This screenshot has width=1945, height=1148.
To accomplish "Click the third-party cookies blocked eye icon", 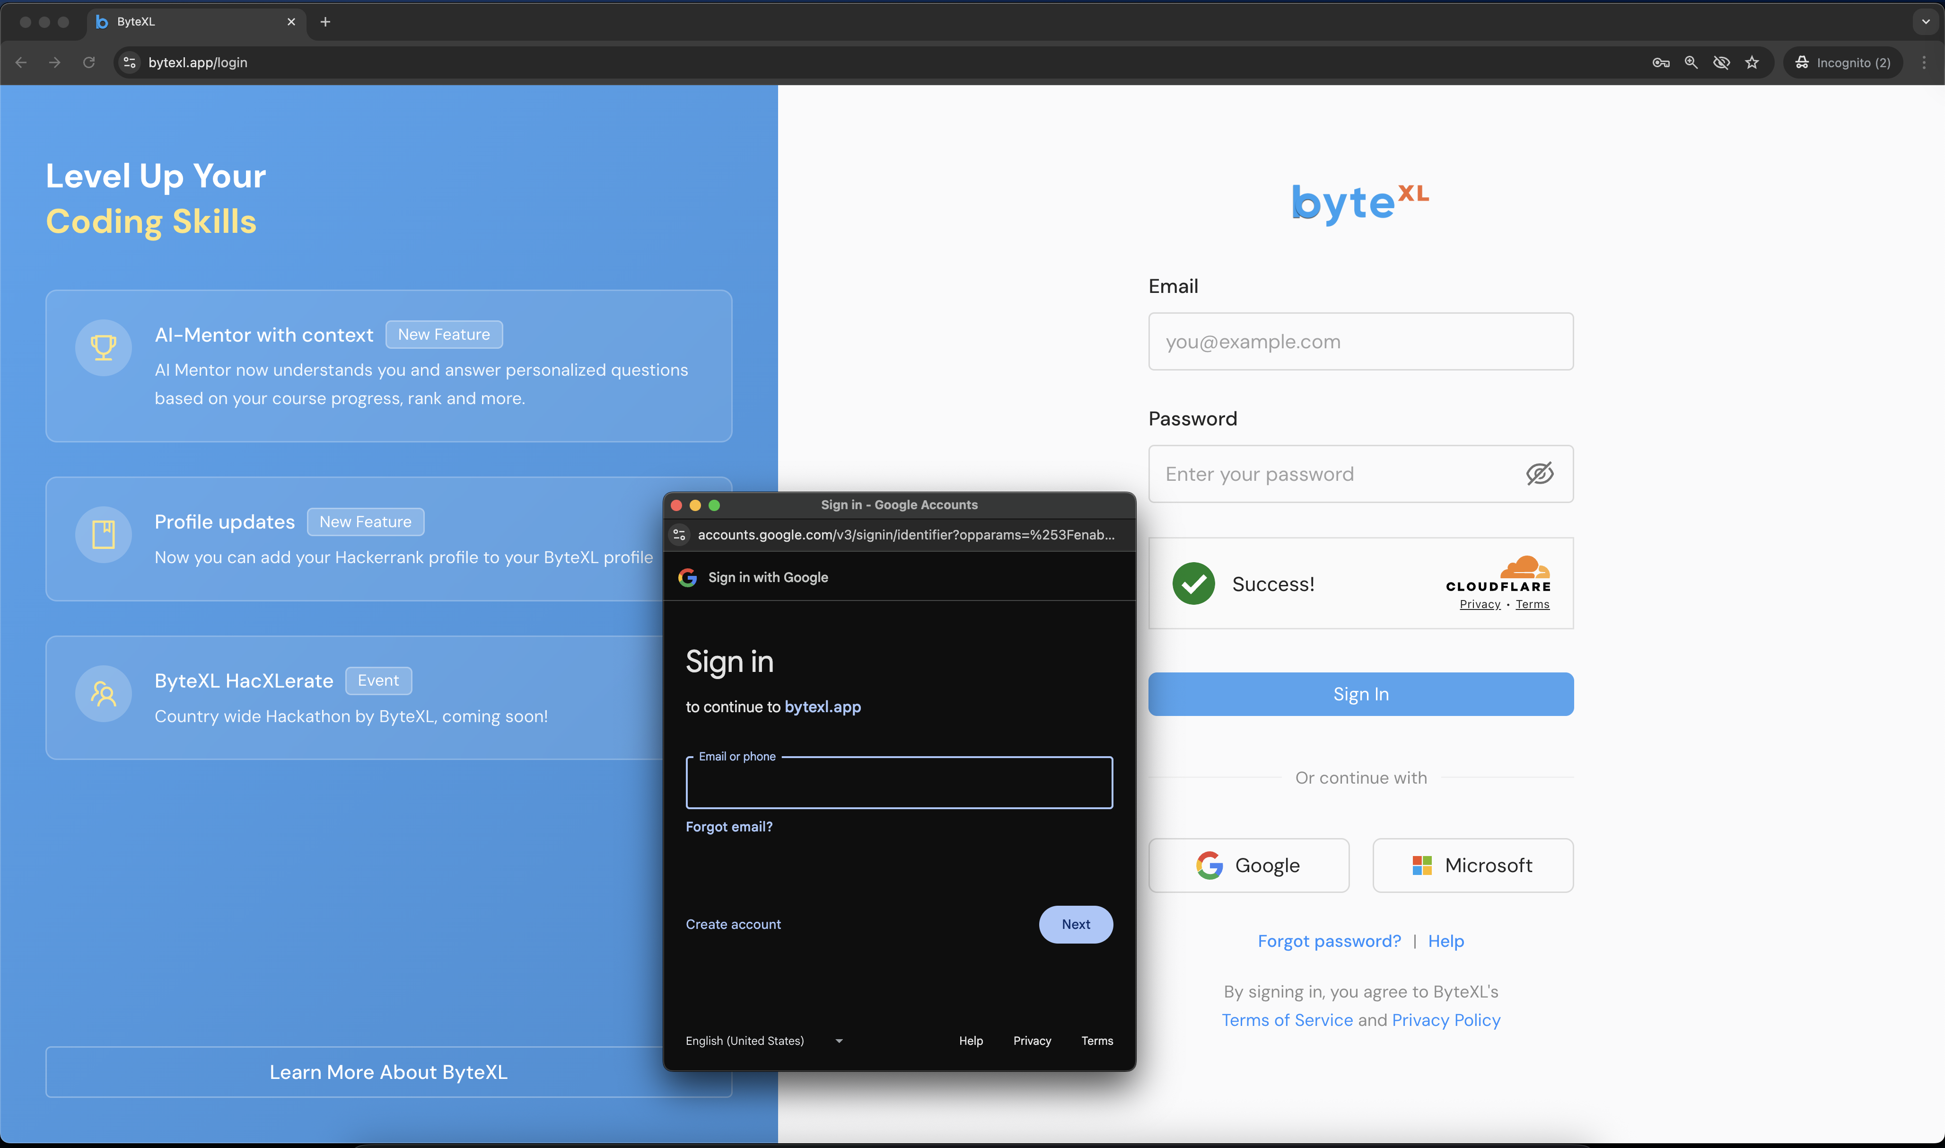I will click(x=1721, y=62).
